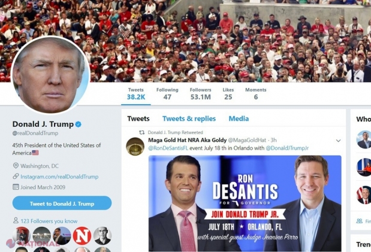Screen dimensions: 371x252
Task: Select the Tweets tab in timeline
Action: click(138, 119)
